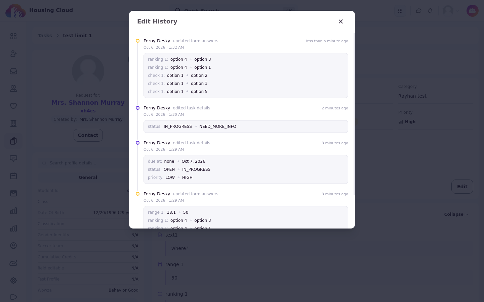Open the user avatar menu in top bar
The image size is (484, 302).
451,11
